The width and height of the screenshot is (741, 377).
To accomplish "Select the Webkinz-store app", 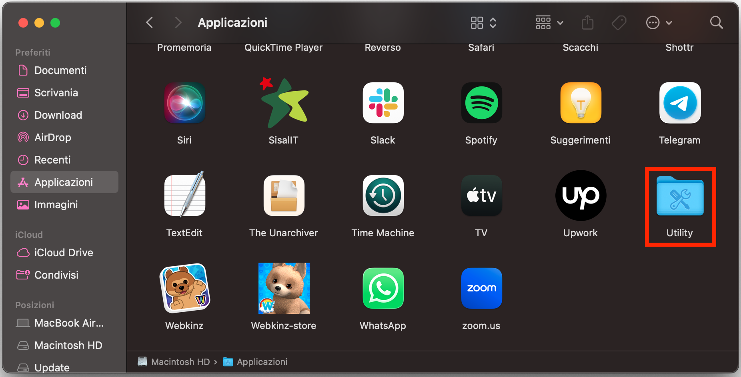I will click(x=284, y=288).
